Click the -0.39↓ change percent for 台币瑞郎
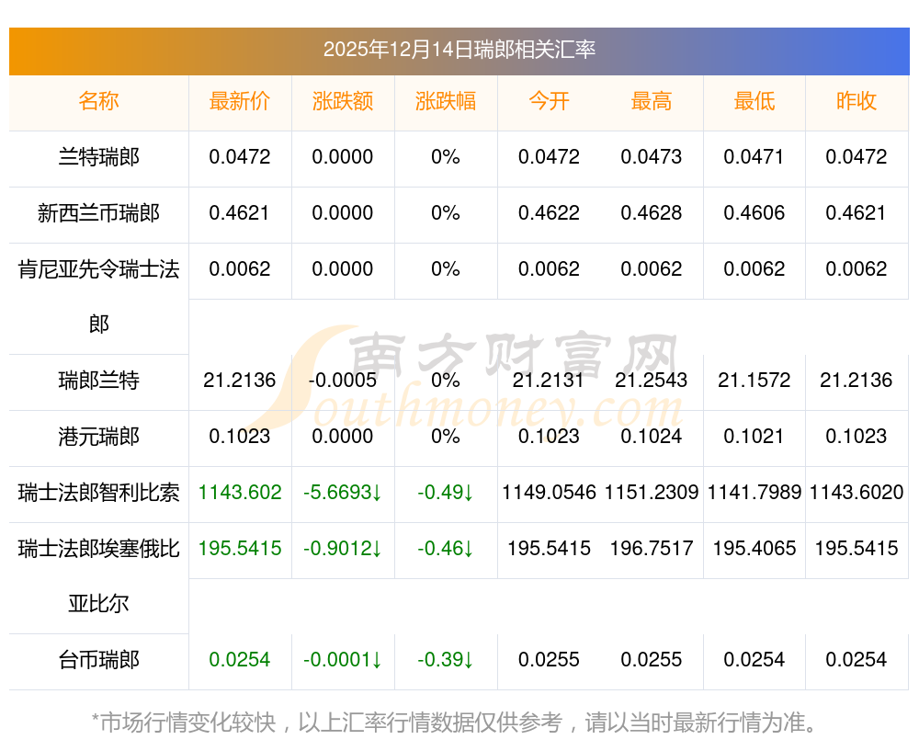 coord(446,660)
